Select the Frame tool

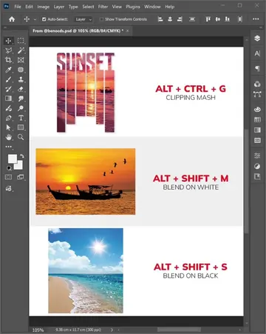tap(21, 60)
